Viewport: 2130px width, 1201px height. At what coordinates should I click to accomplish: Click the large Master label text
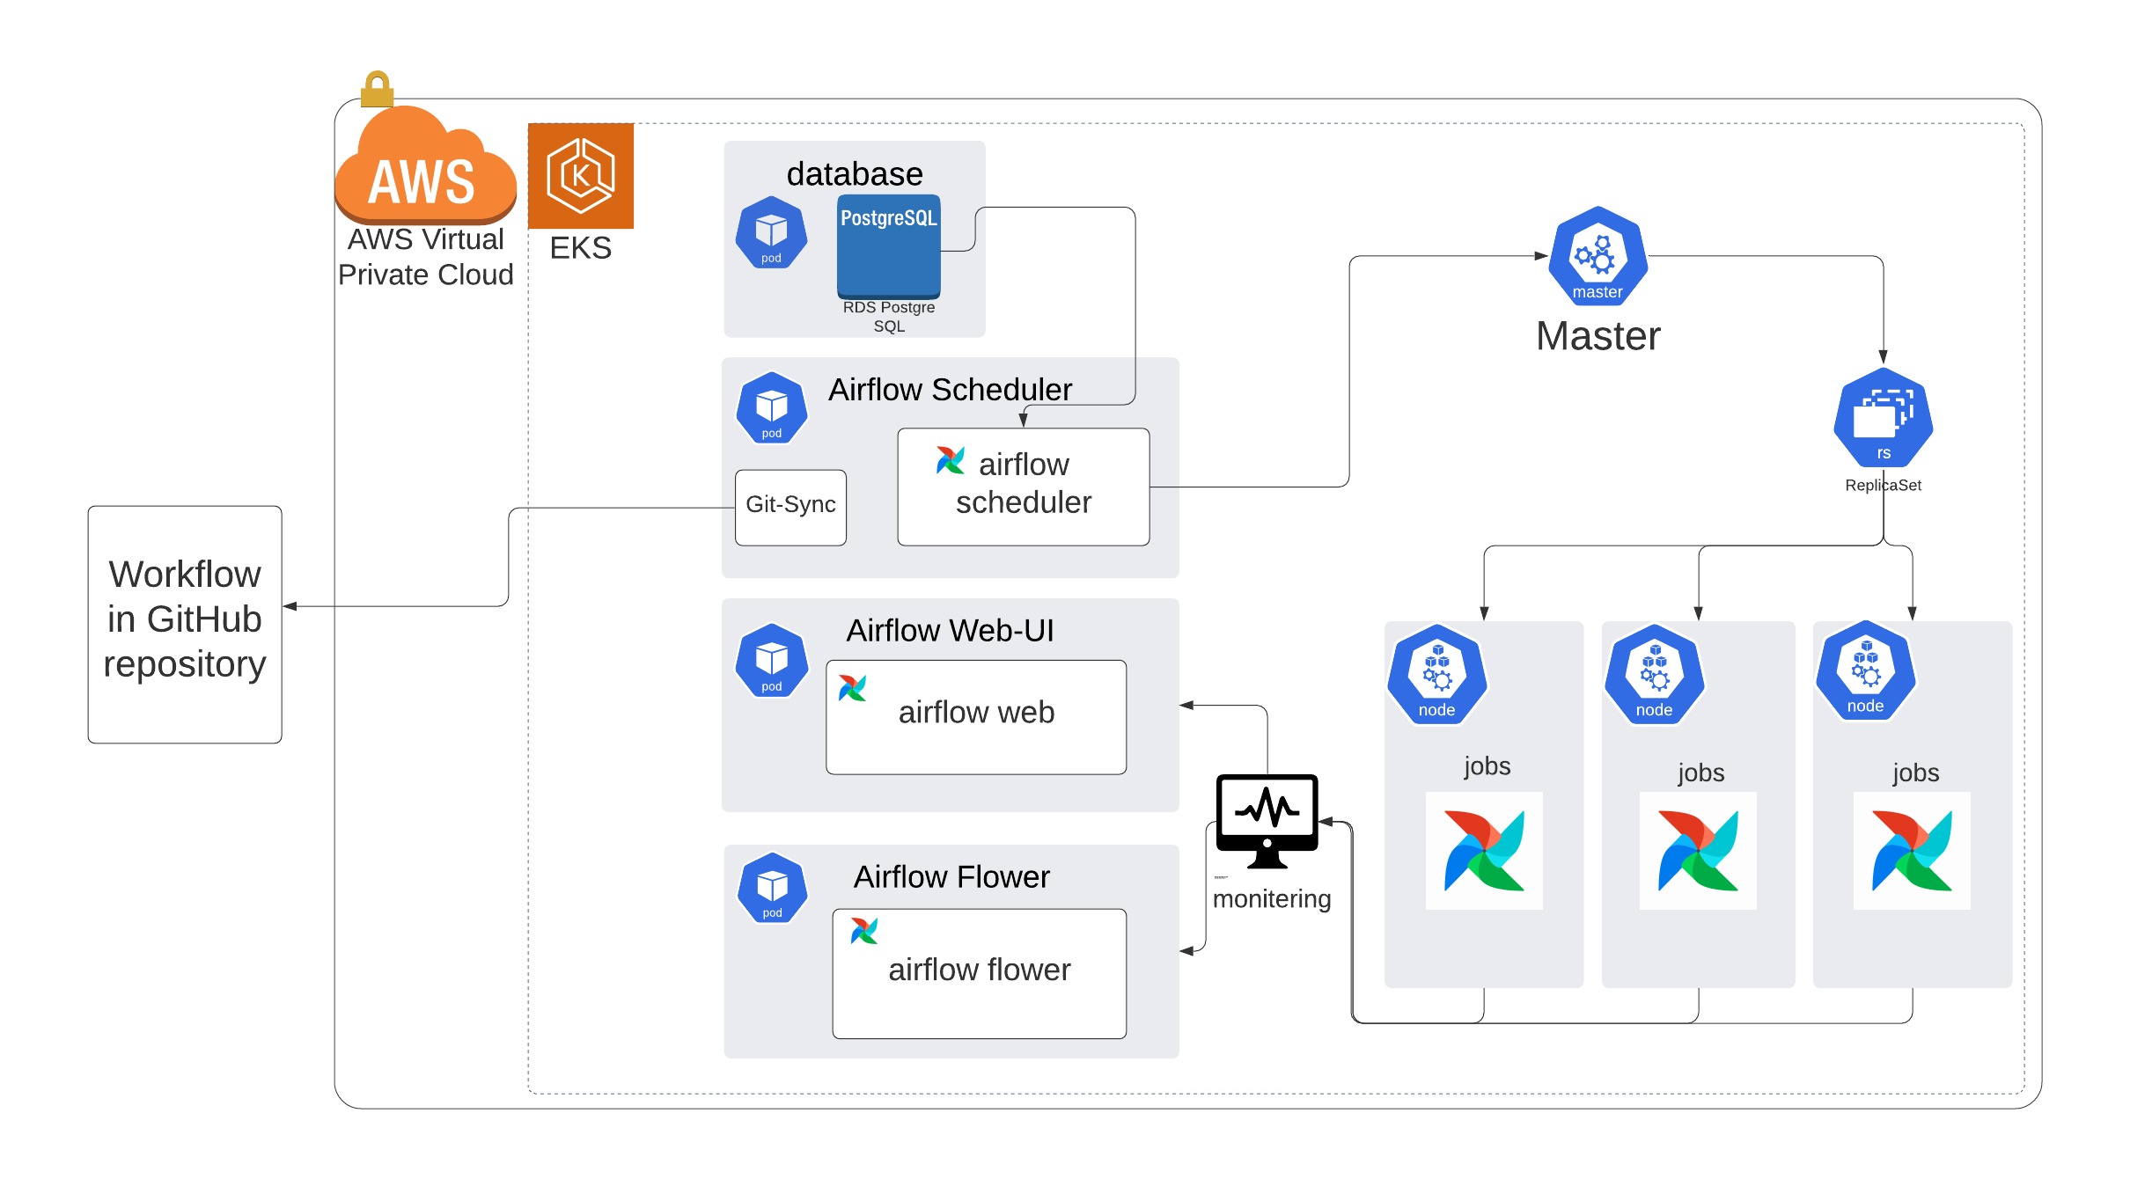pyautogui.click(x=1597, y=336)
